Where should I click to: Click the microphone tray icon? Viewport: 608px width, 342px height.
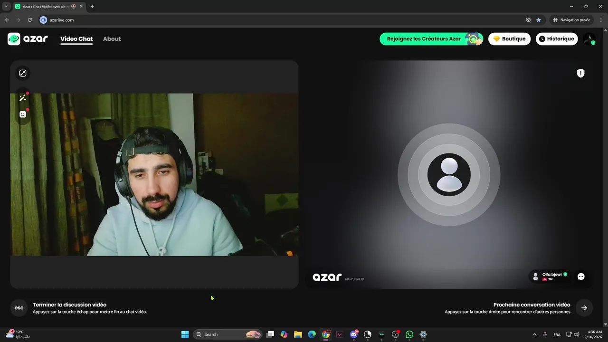545,334
